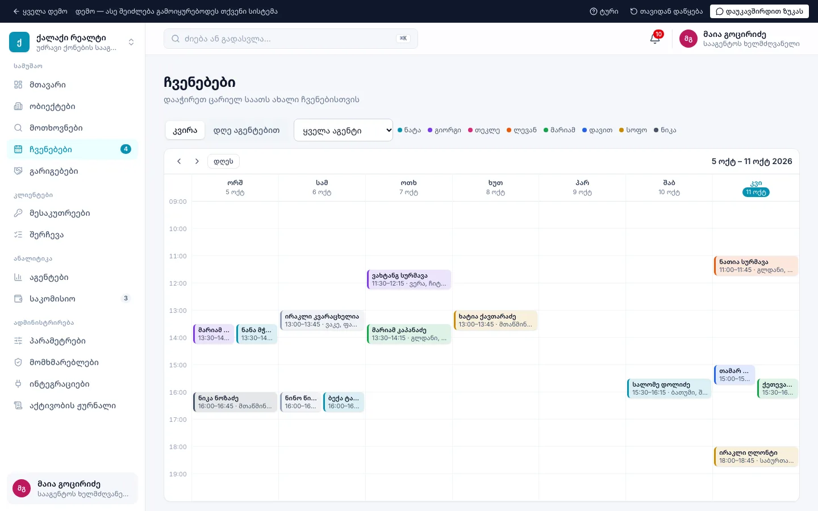Switch to დღე აგენტებით view

coord(247,130)
